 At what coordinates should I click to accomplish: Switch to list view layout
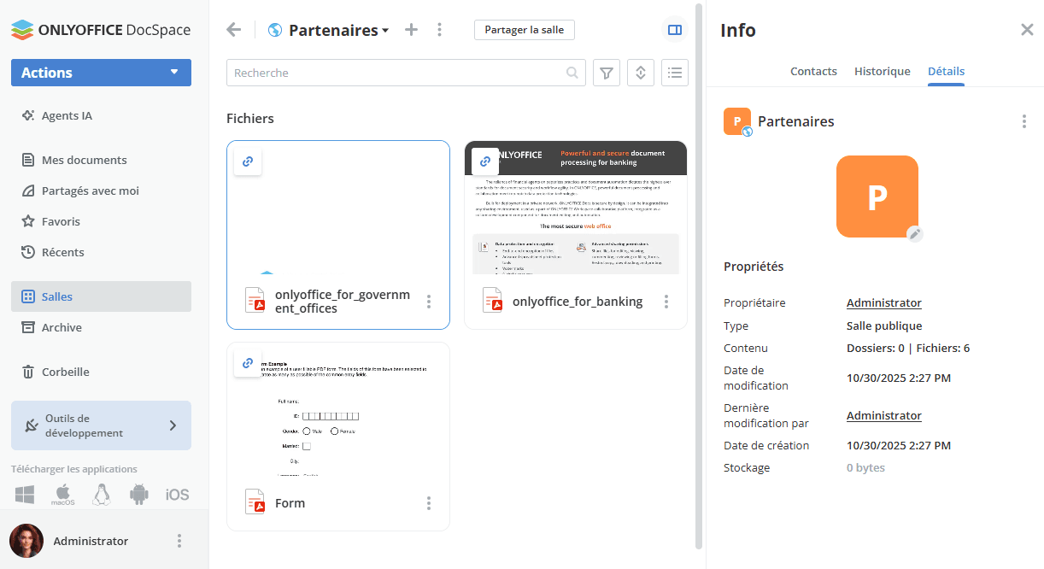pos(675,73)
